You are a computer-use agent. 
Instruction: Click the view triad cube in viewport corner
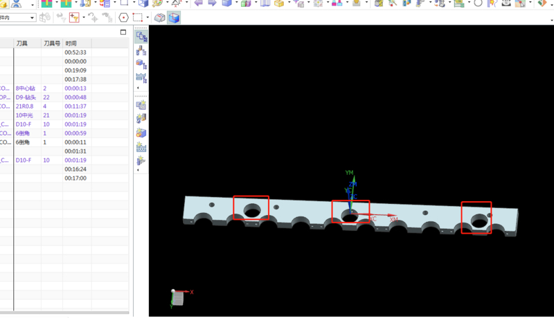[179, 297]
